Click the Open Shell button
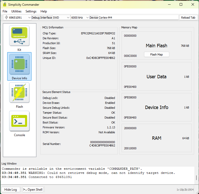 [x=33, y=190]
